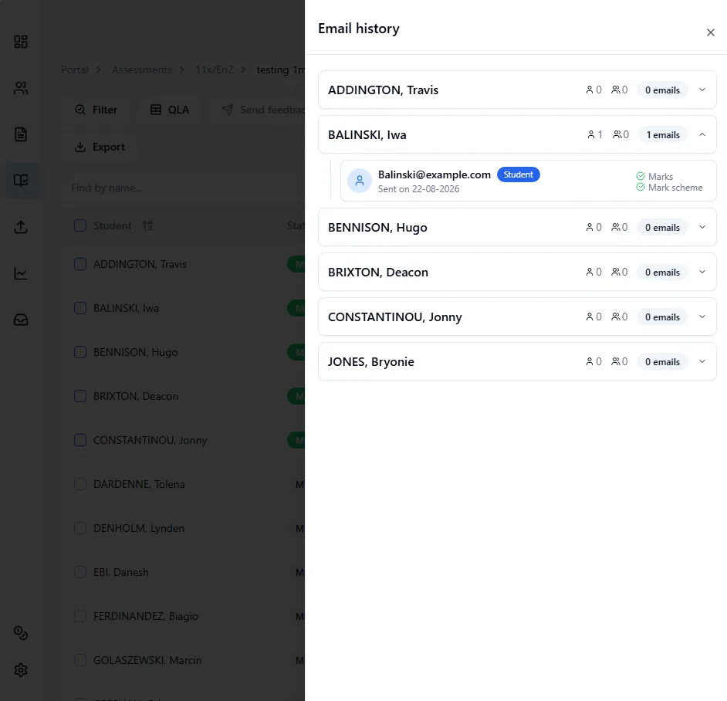Click student count icon in BALINSKI row
727x701 pixels.
590,134
